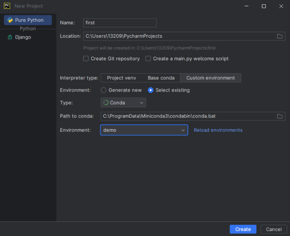
Task: Choose the Select existing radio button
Action: [x=150, y=90]
